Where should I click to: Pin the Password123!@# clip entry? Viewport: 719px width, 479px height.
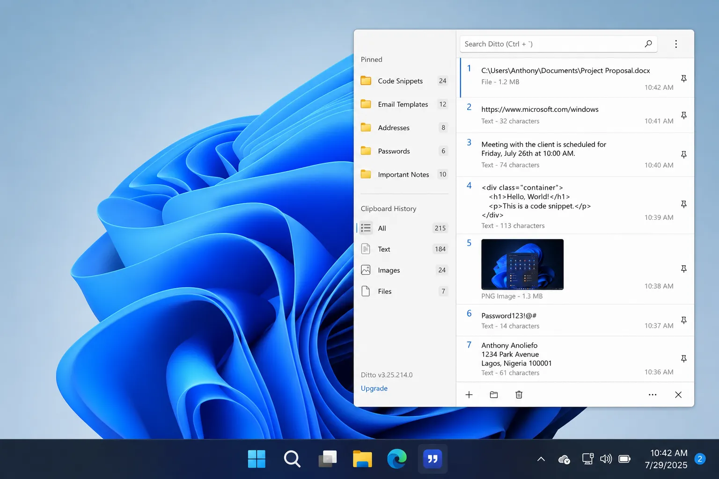click(x=683, y=320)
